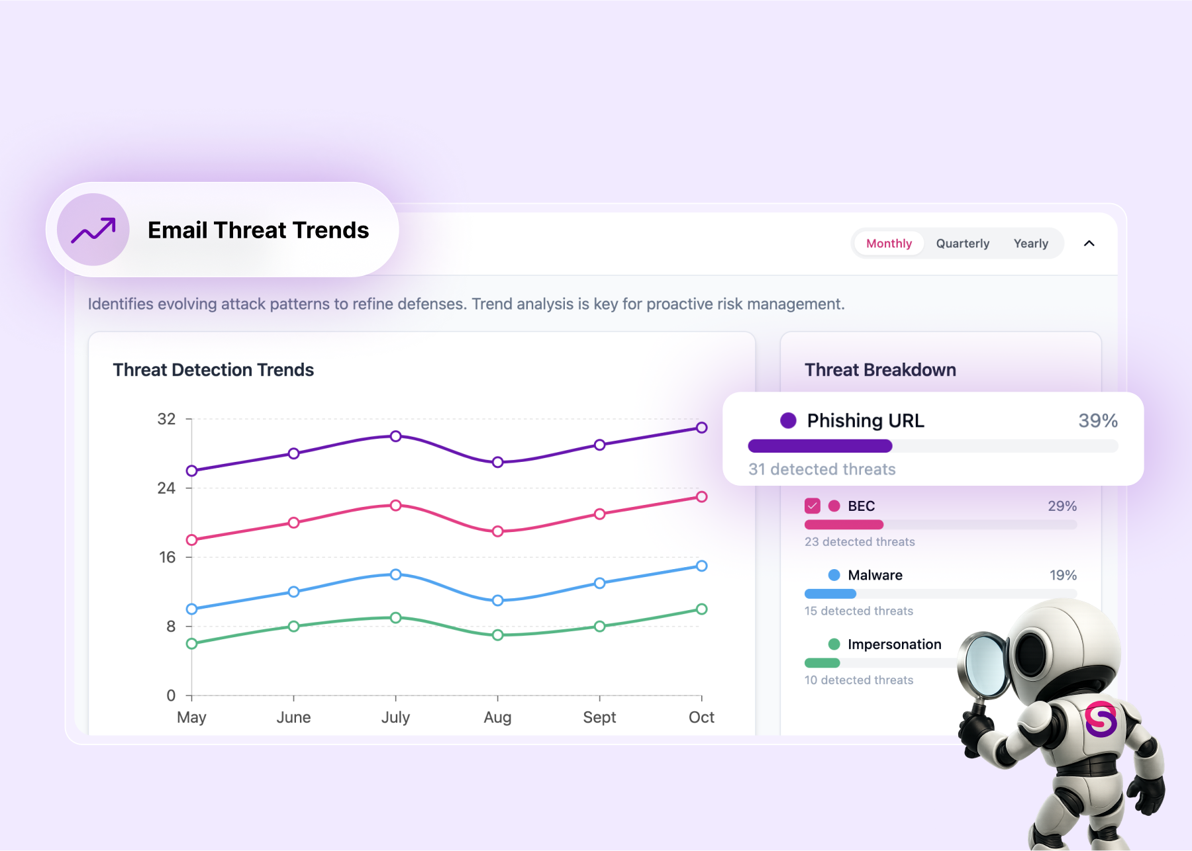Toggle the Malware threat series
This screenshot has width=1192, height=851.
(875, 575)
